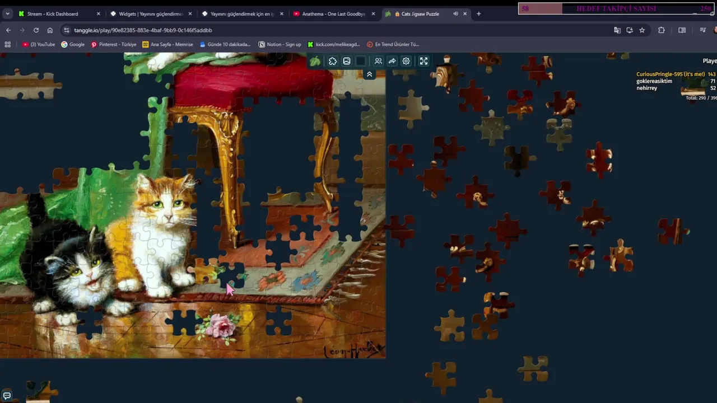
Task: Switch to Stream - Kick Dashboard tab
Action: click(x=59, y=13)
